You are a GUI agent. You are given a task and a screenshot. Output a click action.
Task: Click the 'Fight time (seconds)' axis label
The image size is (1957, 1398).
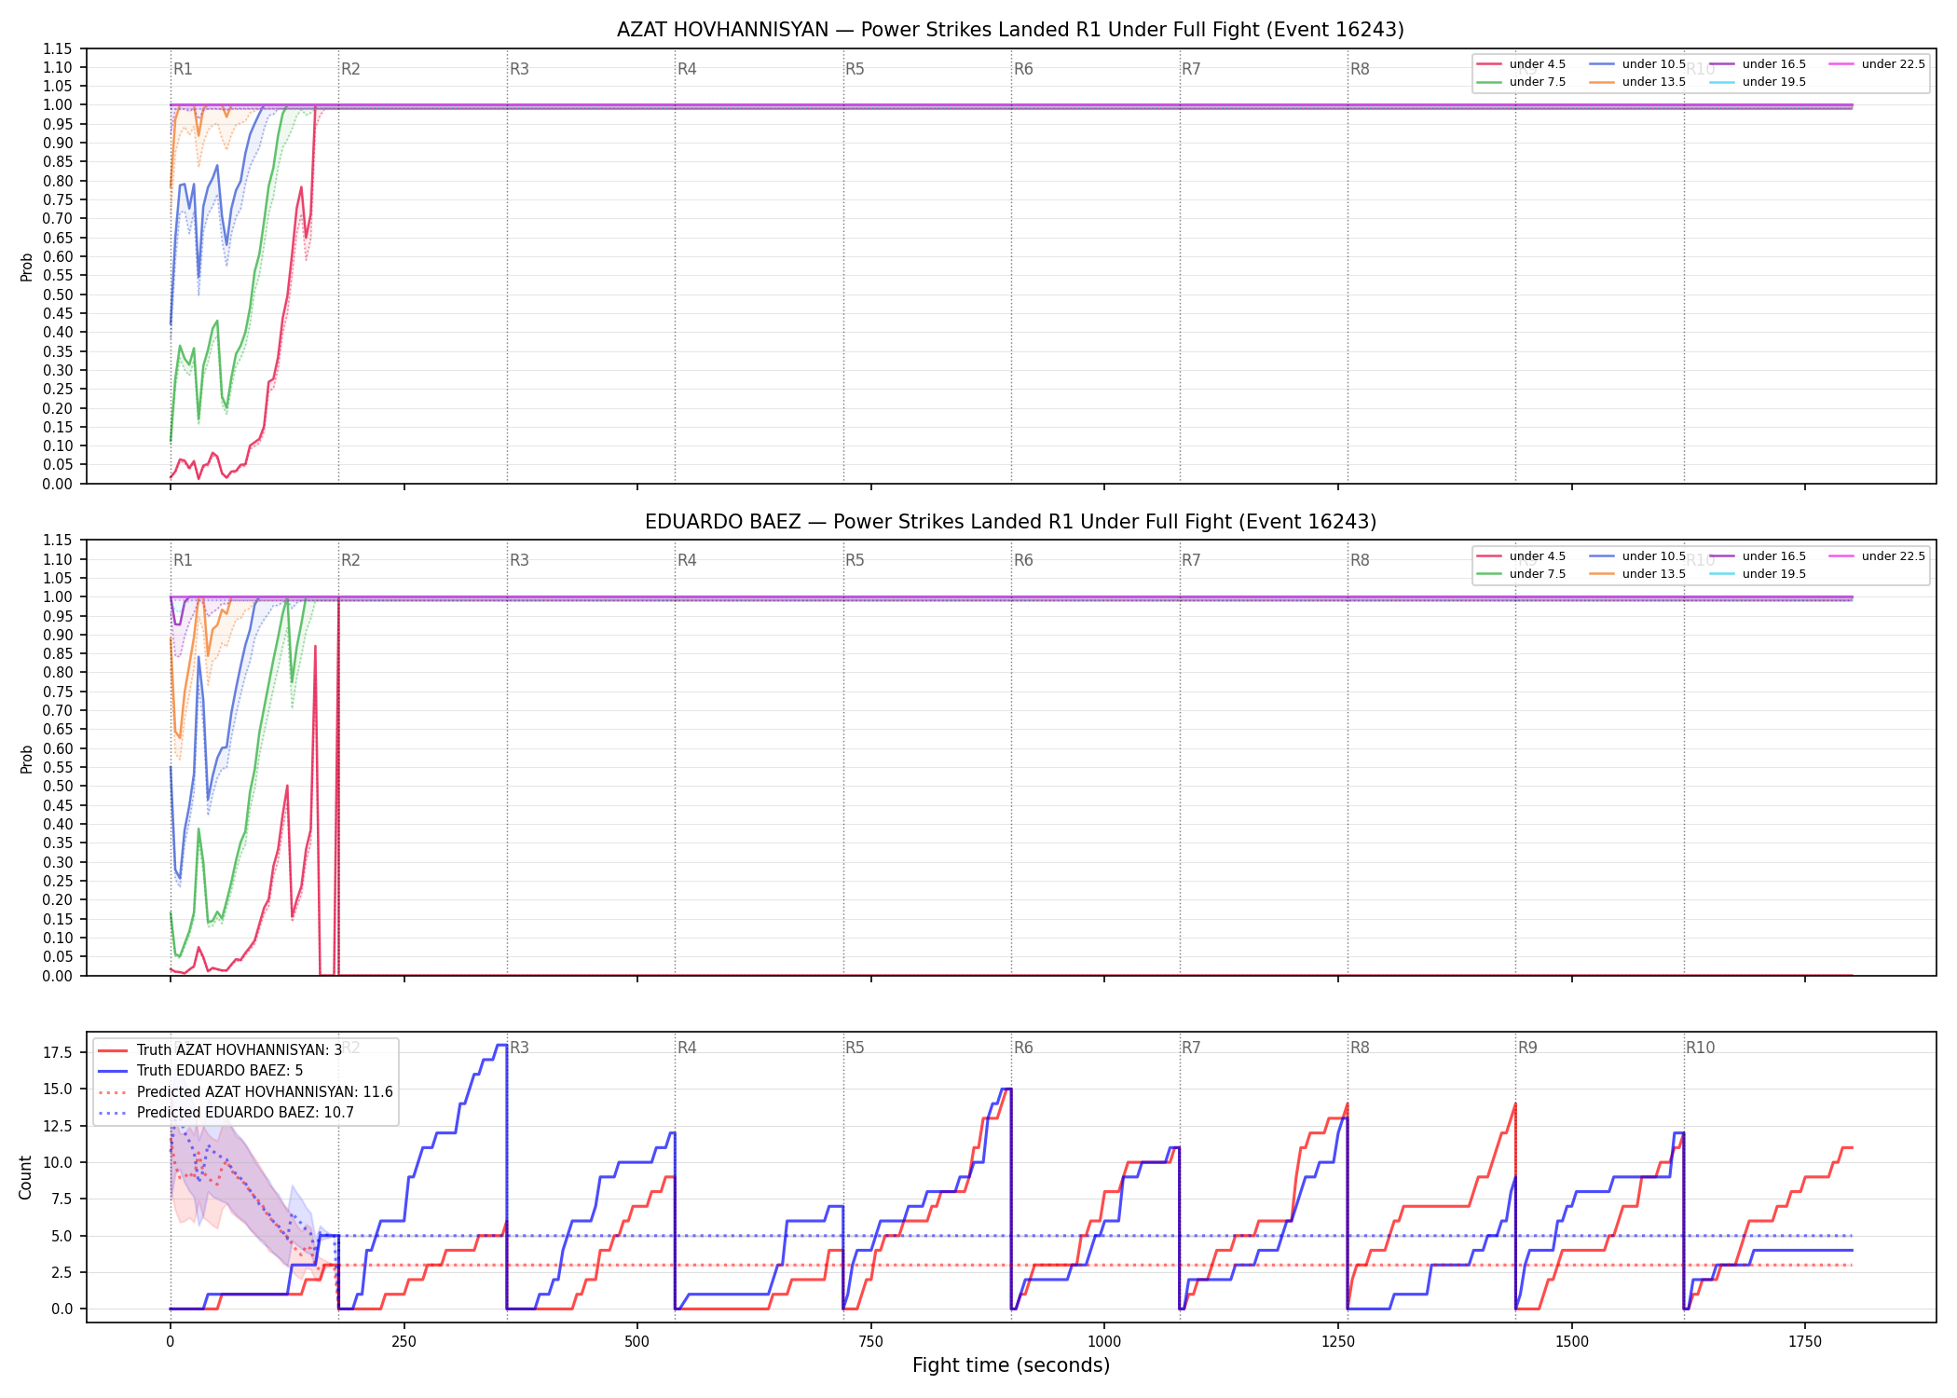click(x=1011, y=1365)
